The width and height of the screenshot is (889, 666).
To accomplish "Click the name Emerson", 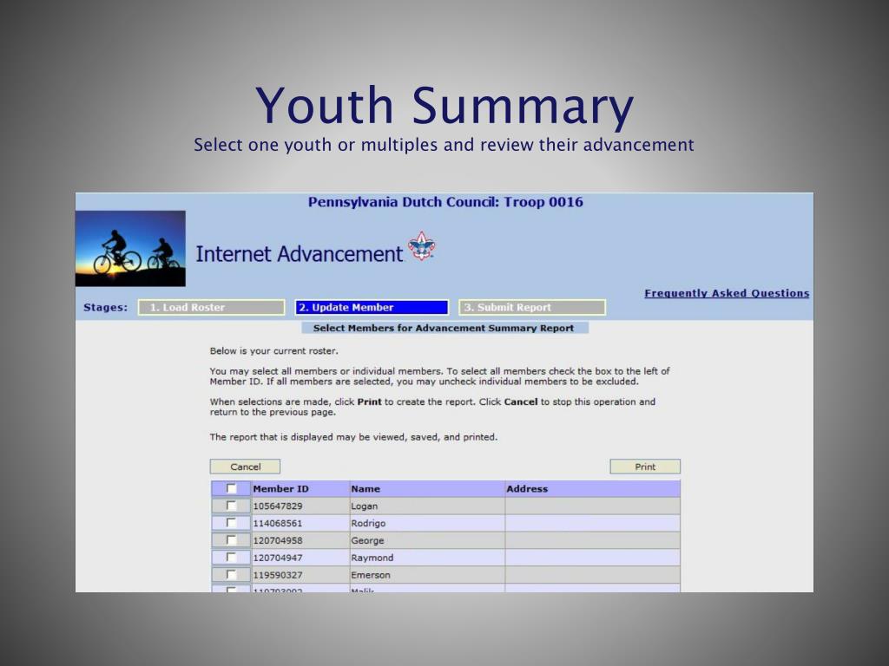I will click(370, 576).
